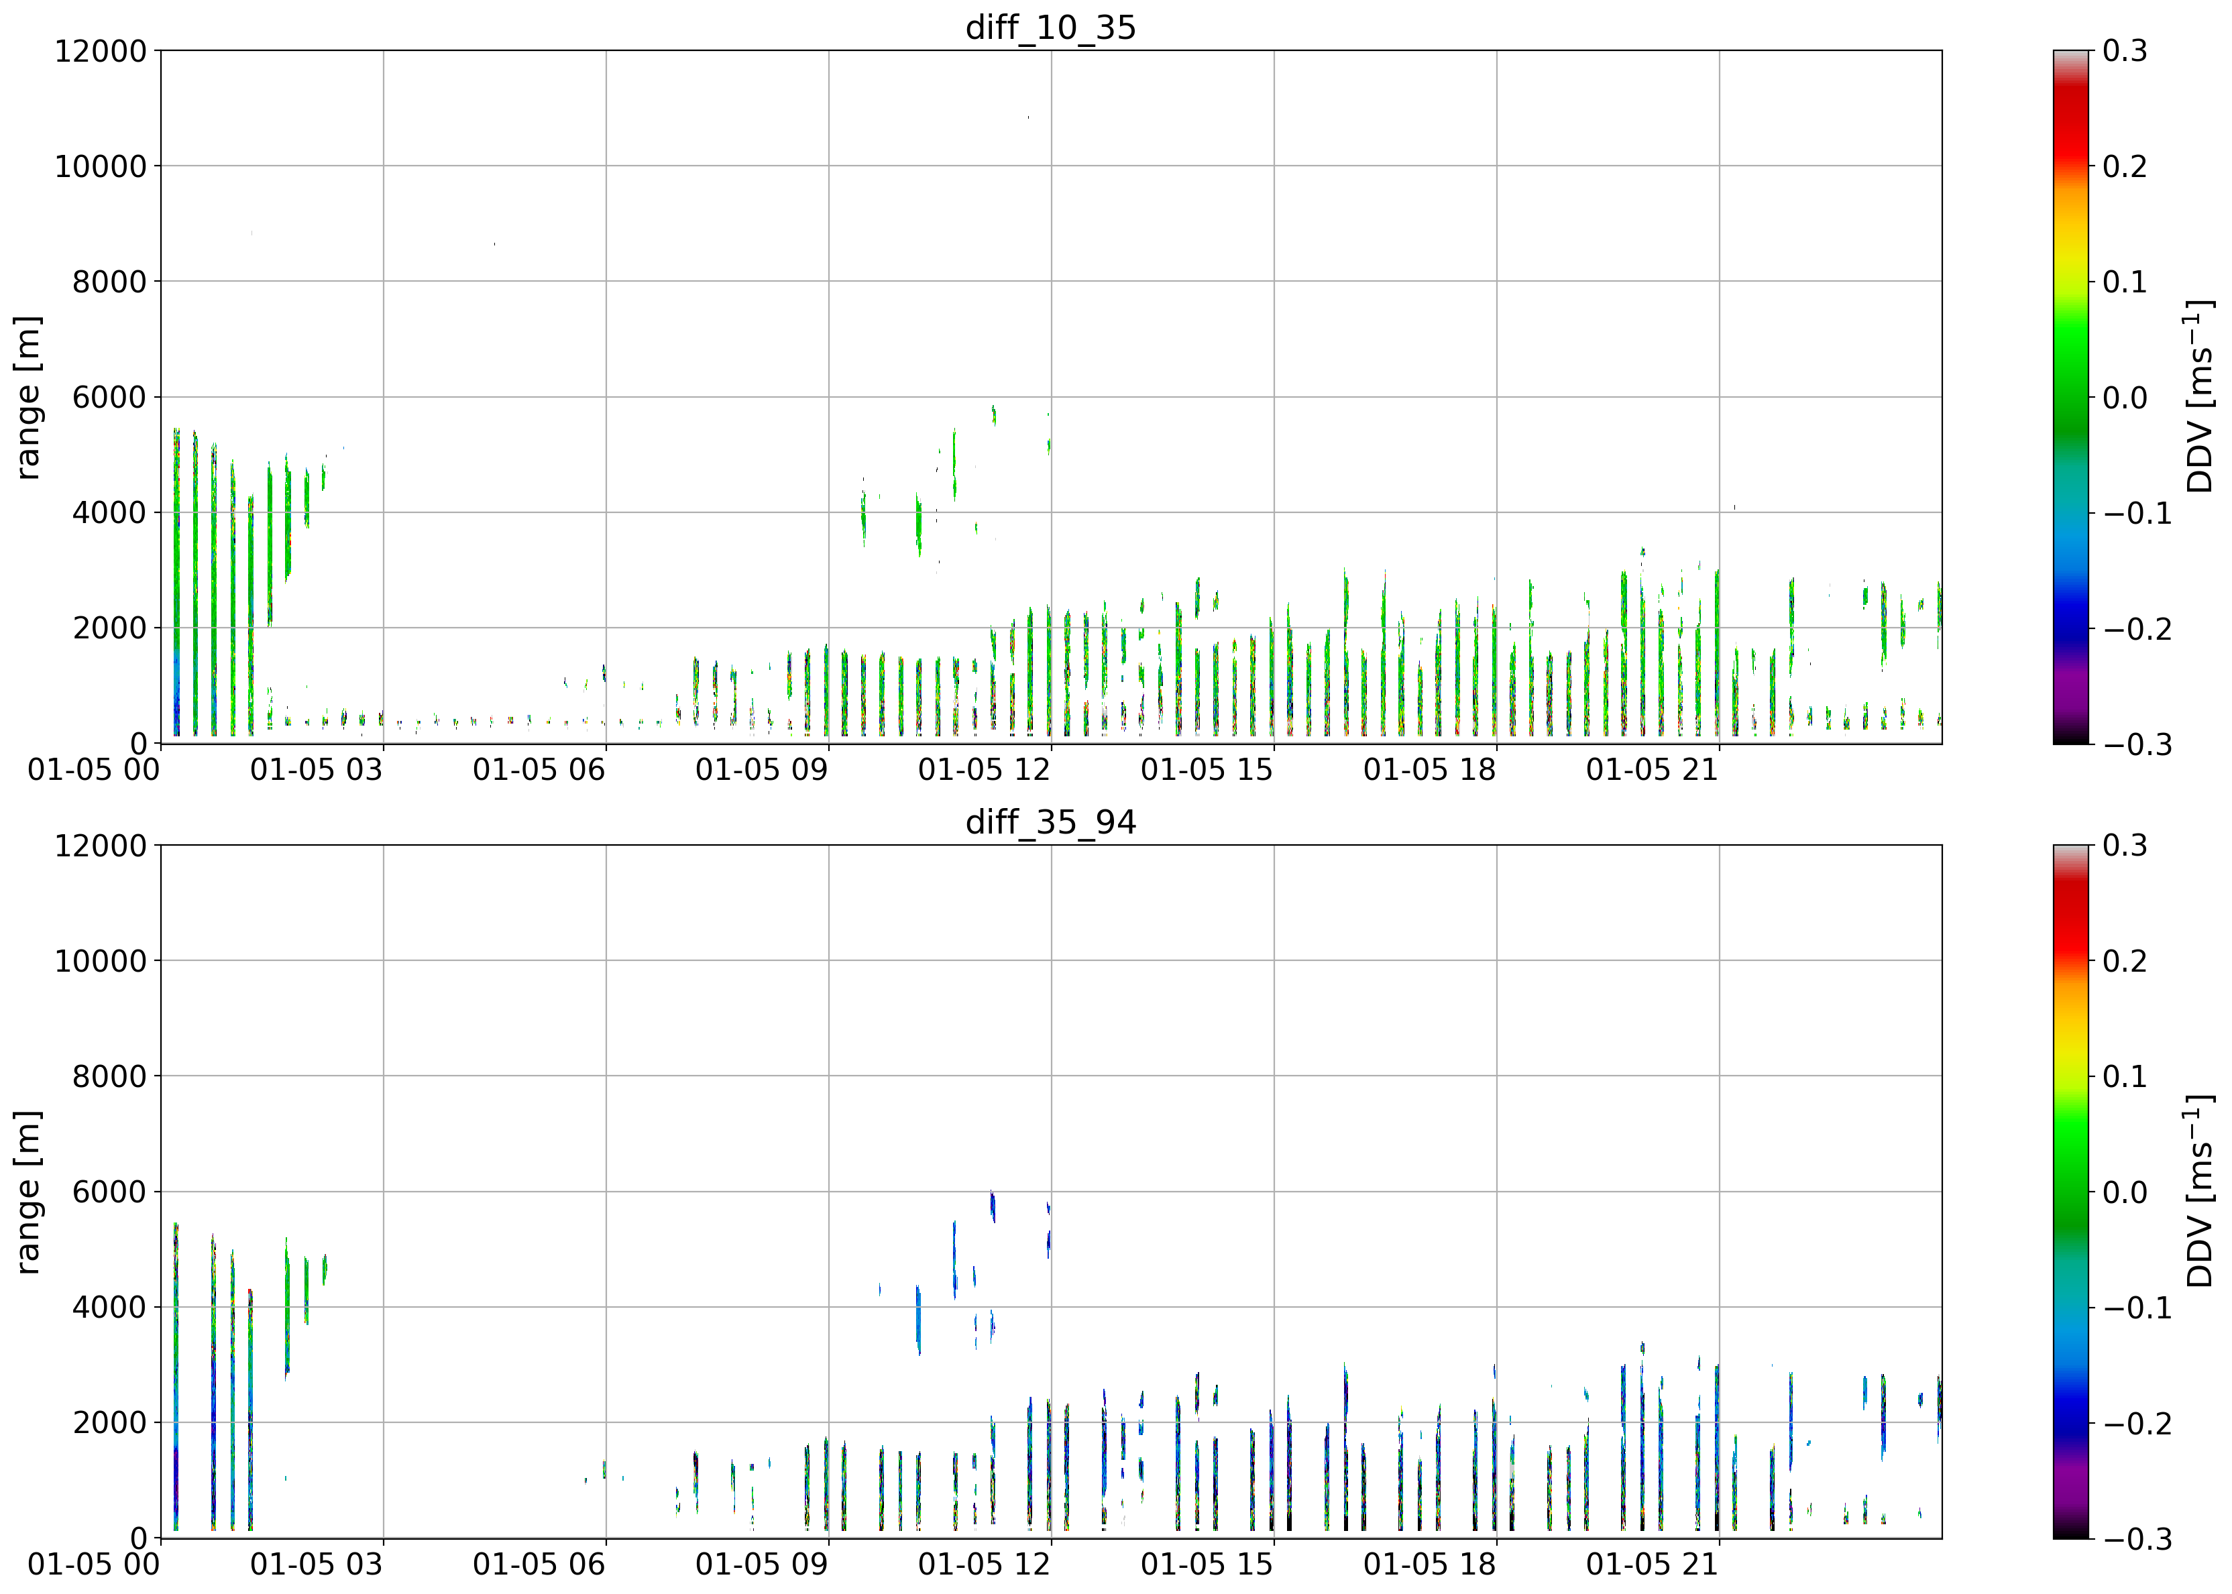This screenshot has height=1594, width=2232.
Task: Click the 01-05 12 x-tick under diff_35_94
Action: [985, 1564]
